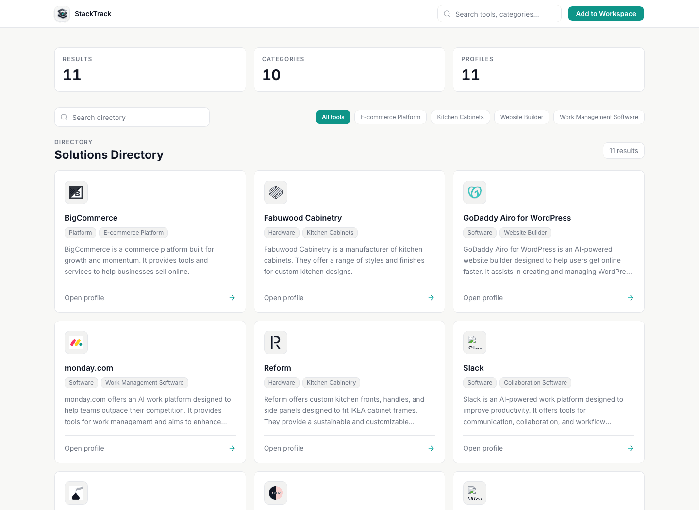Click the Software tag on monday.com
This screenshot has width=699, height=510.
[x=81, y=383]
